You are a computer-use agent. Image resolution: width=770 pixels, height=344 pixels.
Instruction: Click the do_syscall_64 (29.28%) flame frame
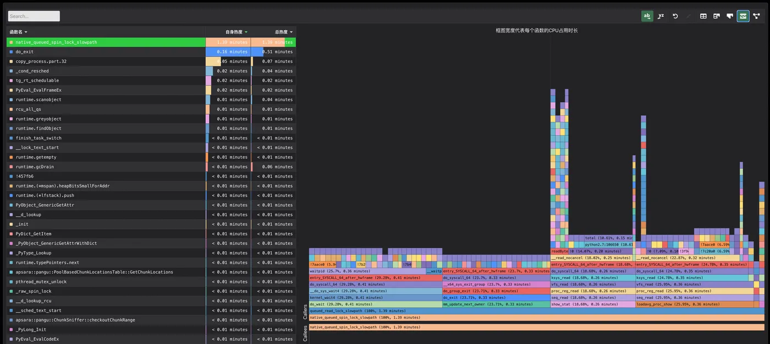click(x=375, y=284)
